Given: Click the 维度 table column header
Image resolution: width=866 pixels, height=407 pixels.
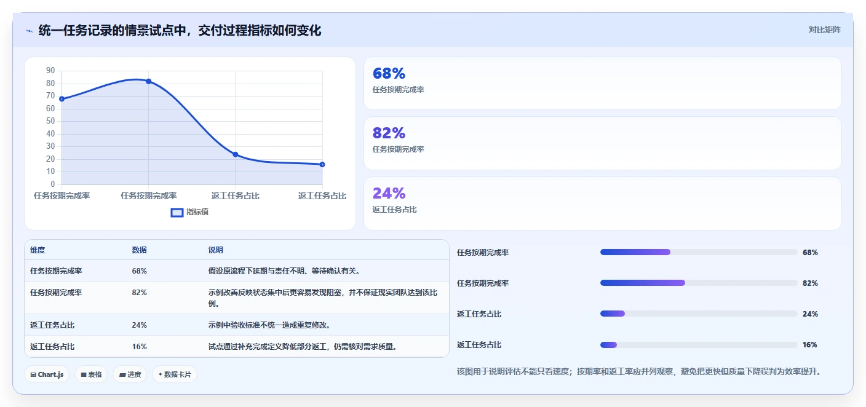Looking at the screenshot, I should [38, 250].
